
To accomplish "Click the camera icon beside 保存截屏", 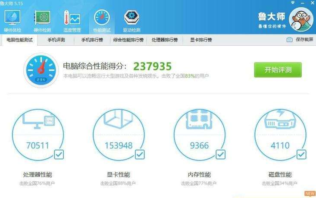I will 290,40.
